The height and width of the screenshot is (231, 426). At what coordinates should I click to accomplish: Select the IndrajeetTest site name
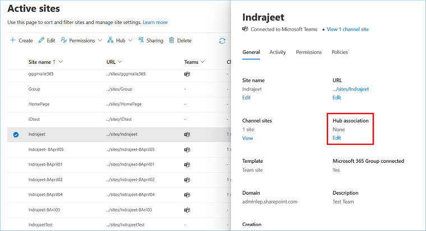tap(40, 225)
